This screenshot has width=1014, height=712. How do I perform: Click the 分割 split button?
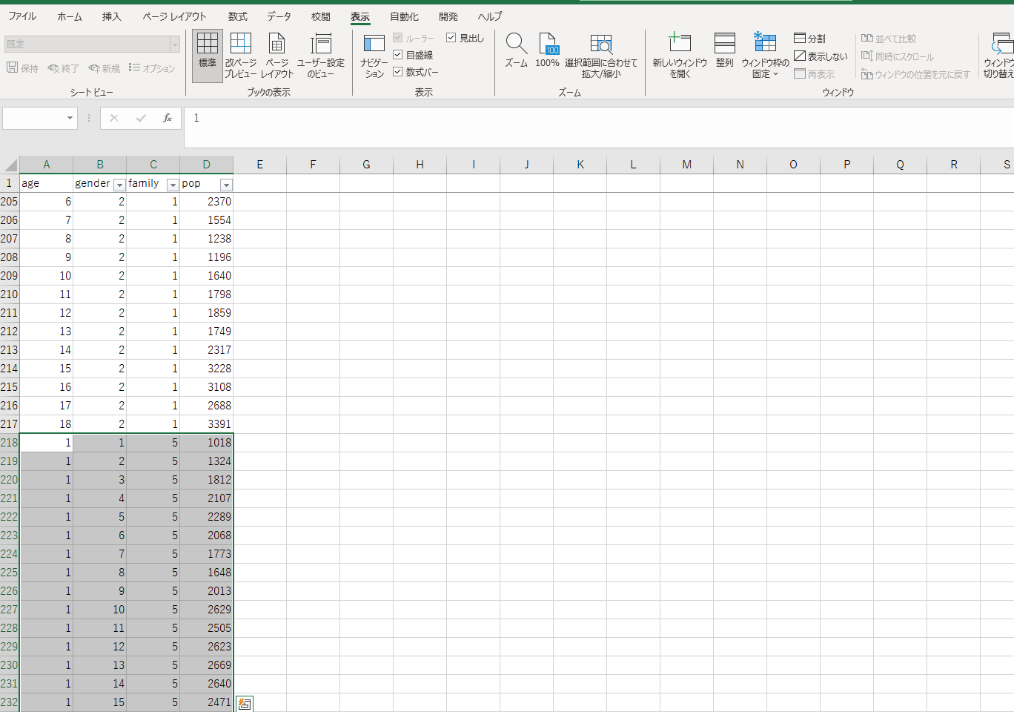[x=810, y=39]
